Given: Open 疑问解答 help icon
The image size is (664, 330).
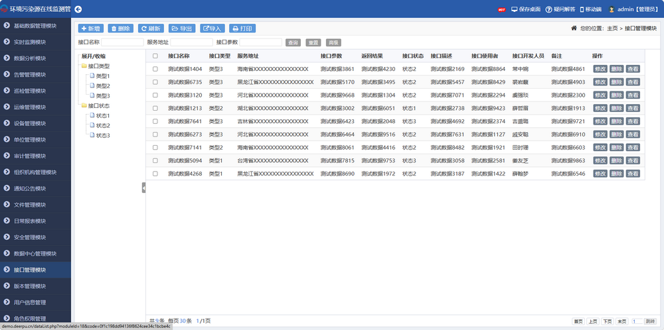Looking at the screenshot, I should click(548, 10).
